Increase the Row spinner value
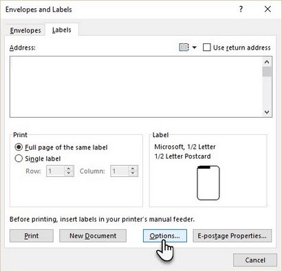Image resolution: width=282 pixels, height=272 pixels. coord(69,169)
